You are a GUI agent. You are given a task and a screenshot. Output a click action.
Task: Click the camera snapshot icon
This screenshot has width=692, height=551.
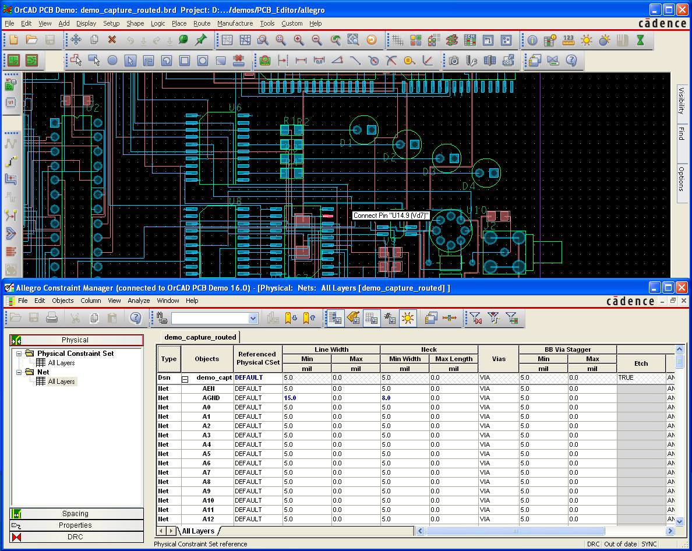[454, 61]
